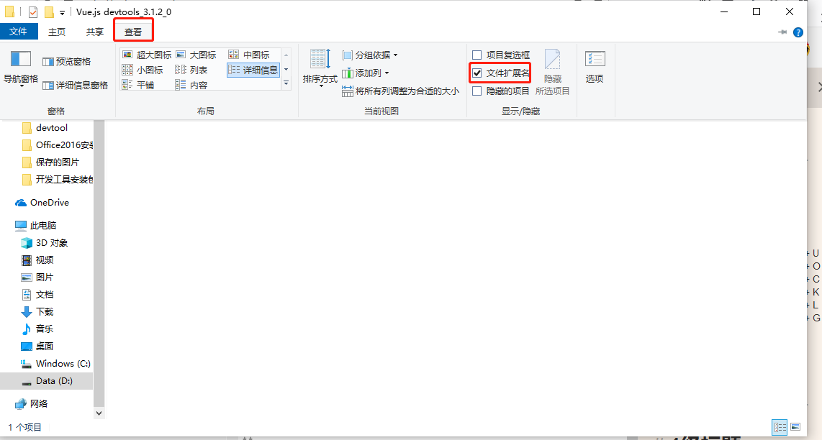The width and height of the screenshot is (822, 440).
Task: Choose 详细信息 layout
Action: coord(254,70)
